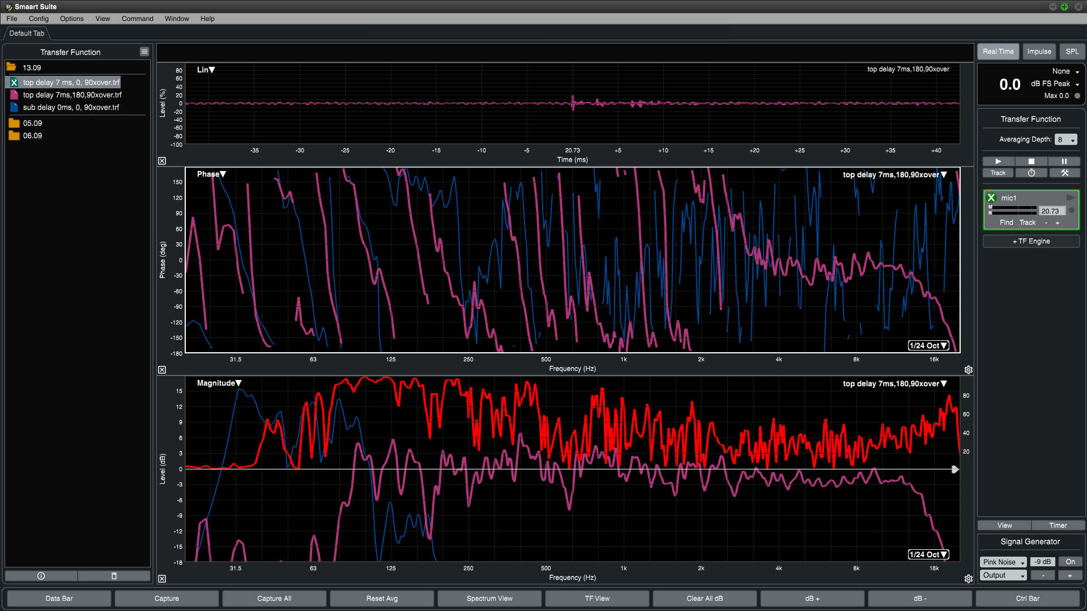Toggle the green X on mic1 engine
Screen dimensions: 1087x611
tap(991, 198)
